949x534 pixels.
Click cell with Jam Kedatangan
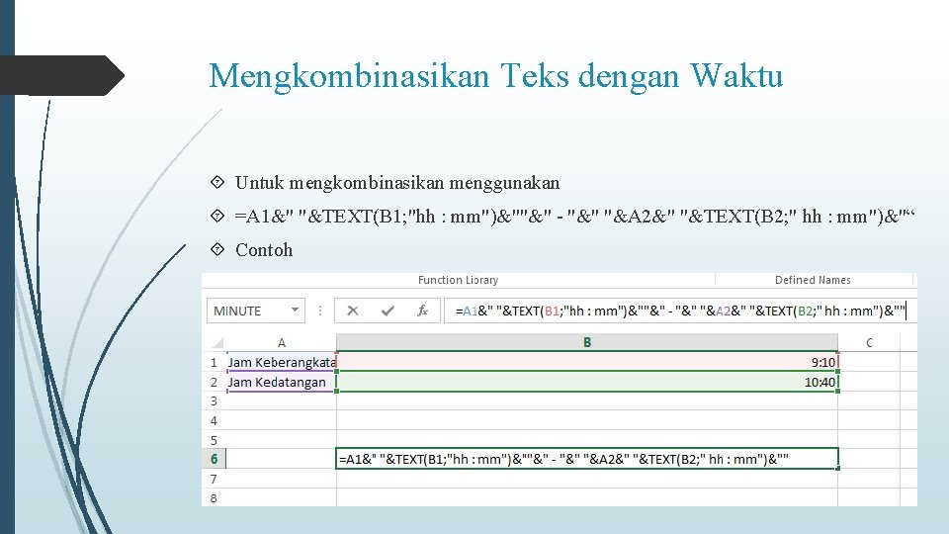coord(282,382)
